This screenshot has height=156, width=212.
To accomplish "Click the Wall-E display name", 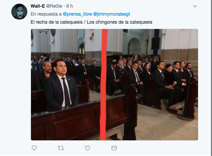I will [x=38, y=6].
